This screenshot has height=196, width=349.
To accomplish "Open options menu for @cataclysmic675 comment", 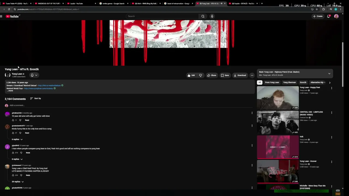I will tap(252, 125).
